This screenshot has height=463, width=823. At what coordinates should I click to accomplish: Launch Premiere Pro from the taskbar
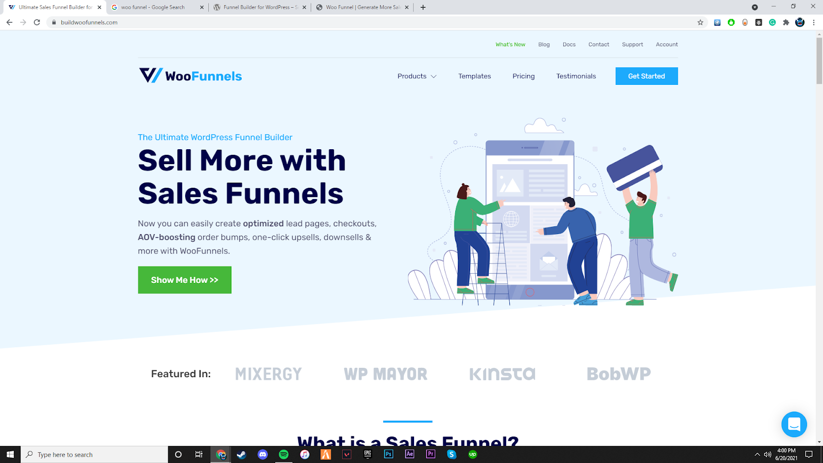[431, 454]
